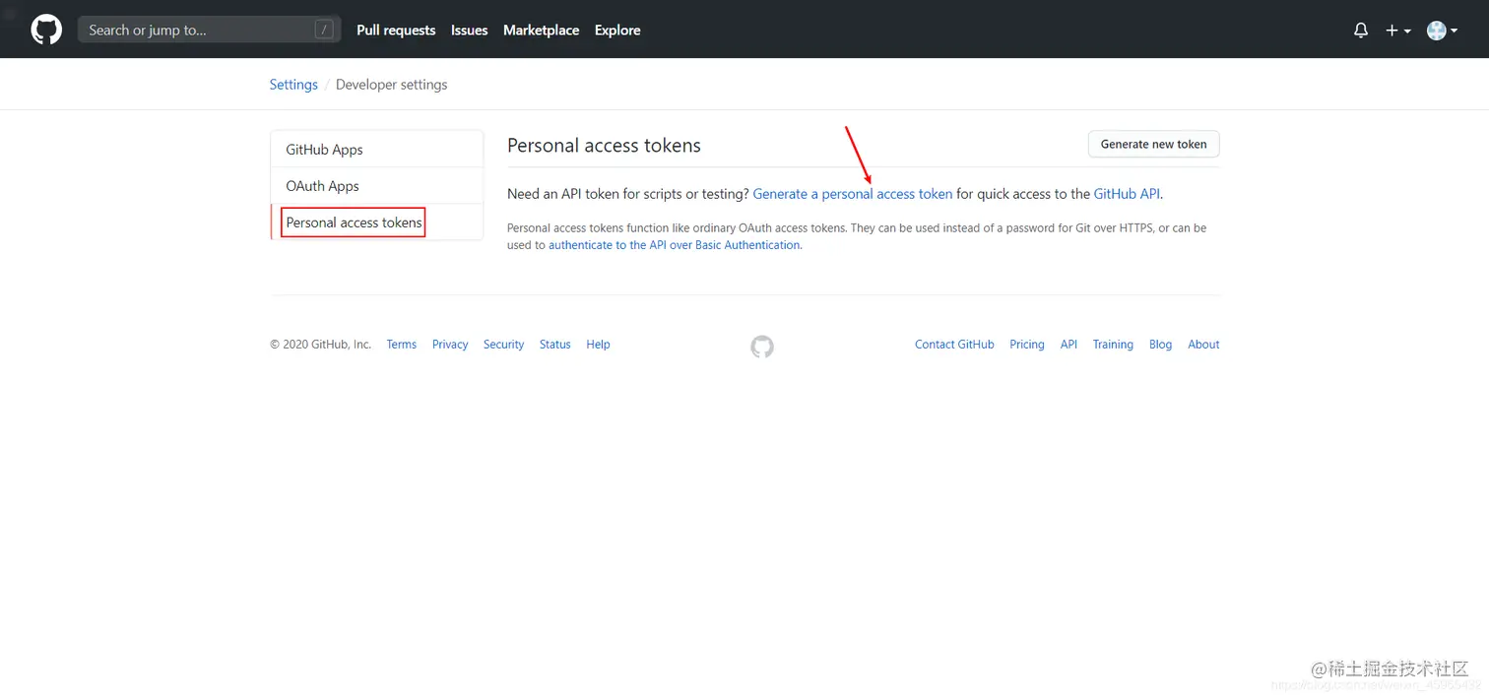
Task: Expand the plus create-new dropdown
Action: pos(1398,31)
